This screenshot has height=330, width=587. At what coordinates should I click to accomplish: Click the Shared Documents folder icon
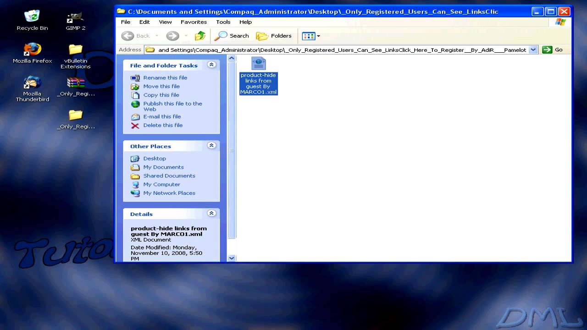(135, 176)
